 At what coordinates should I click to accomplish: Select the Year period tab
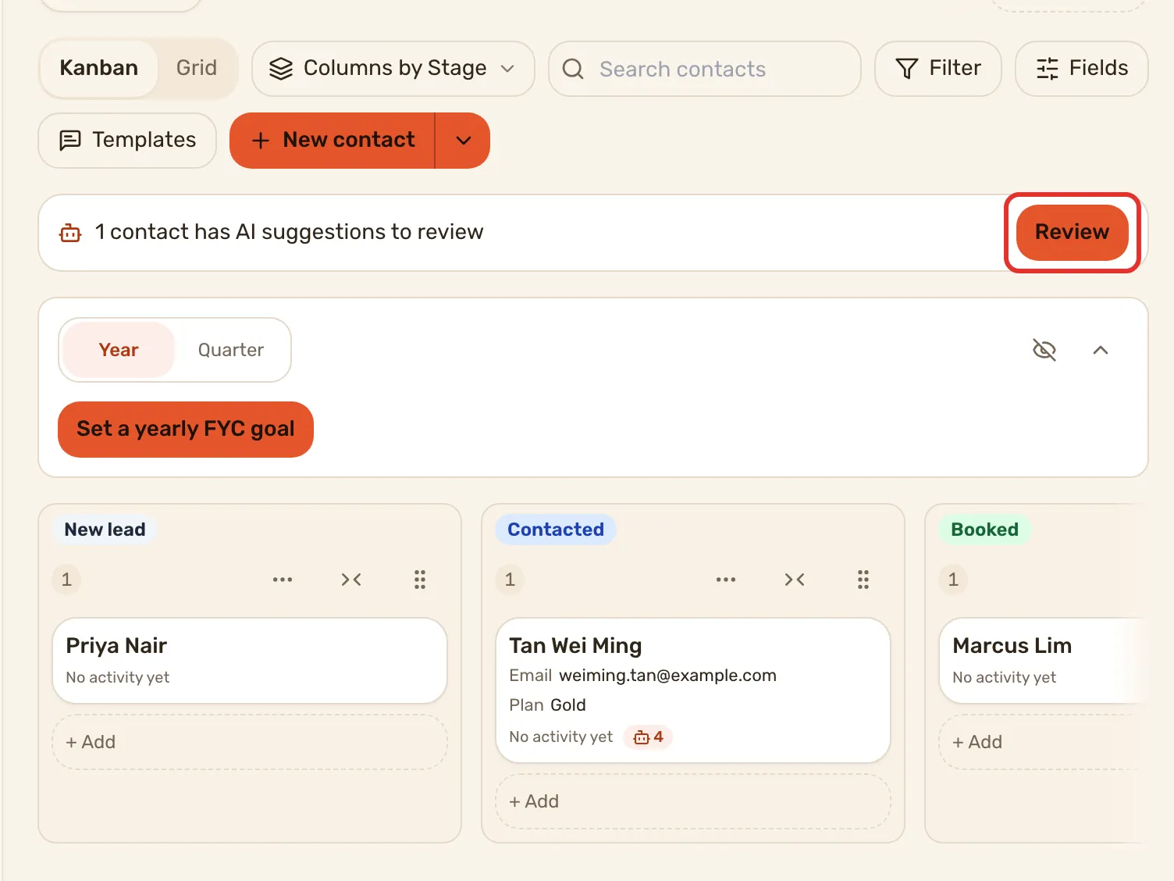[x=119, y=350]
